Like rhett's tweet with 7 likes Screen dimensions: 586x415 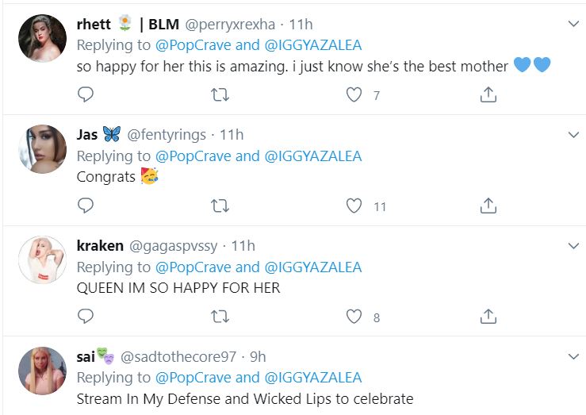point(354,95)
